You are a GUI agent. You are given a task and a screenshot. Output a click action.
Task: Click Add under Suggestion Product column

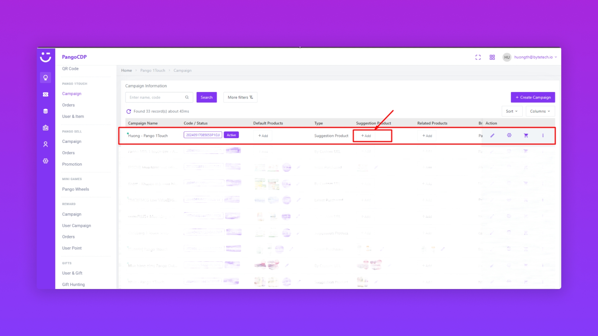pyautogui.click(x=366, y=136)
